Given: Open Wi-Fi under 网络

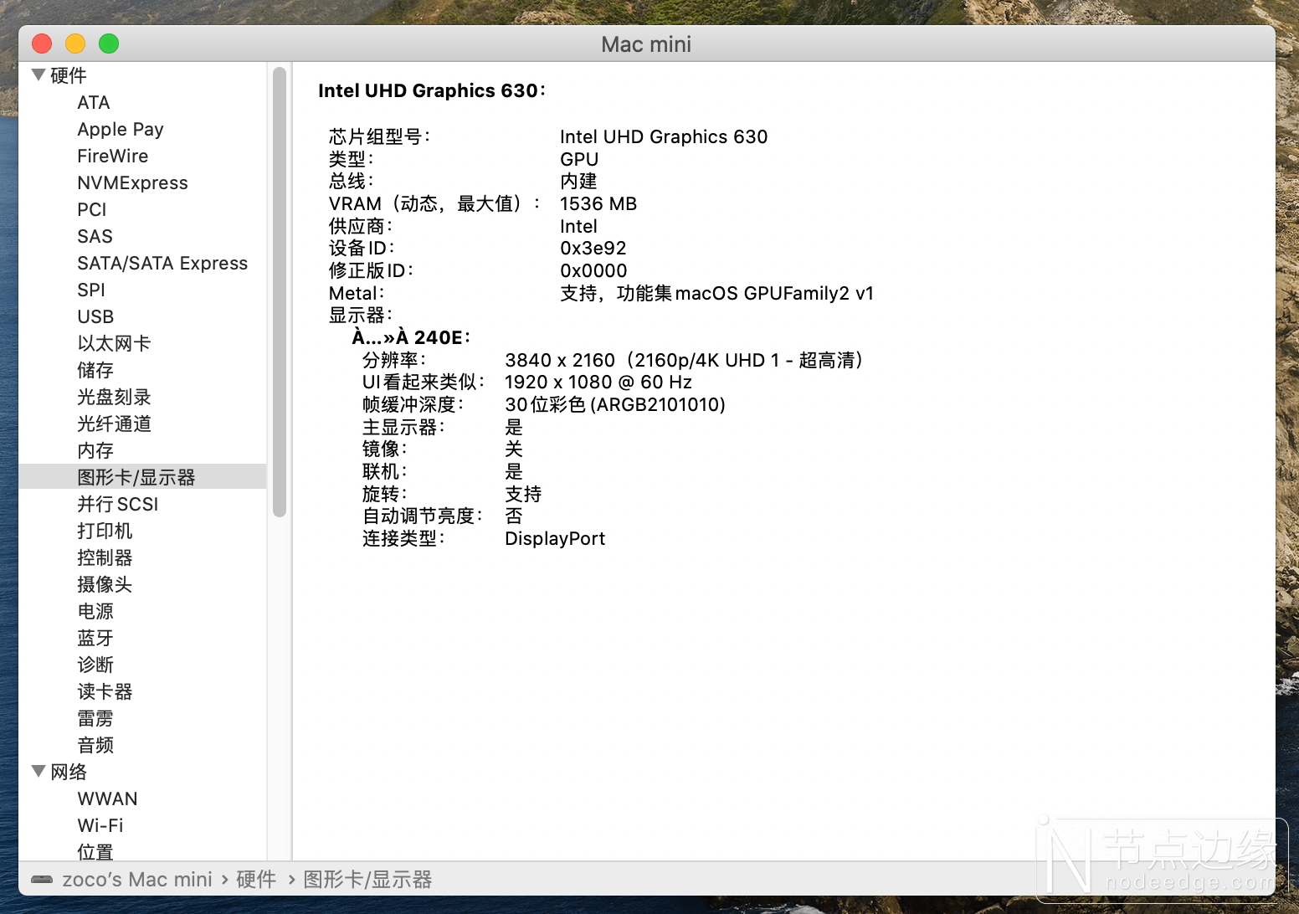Looking at the screenshot, I should coord(100,825).
